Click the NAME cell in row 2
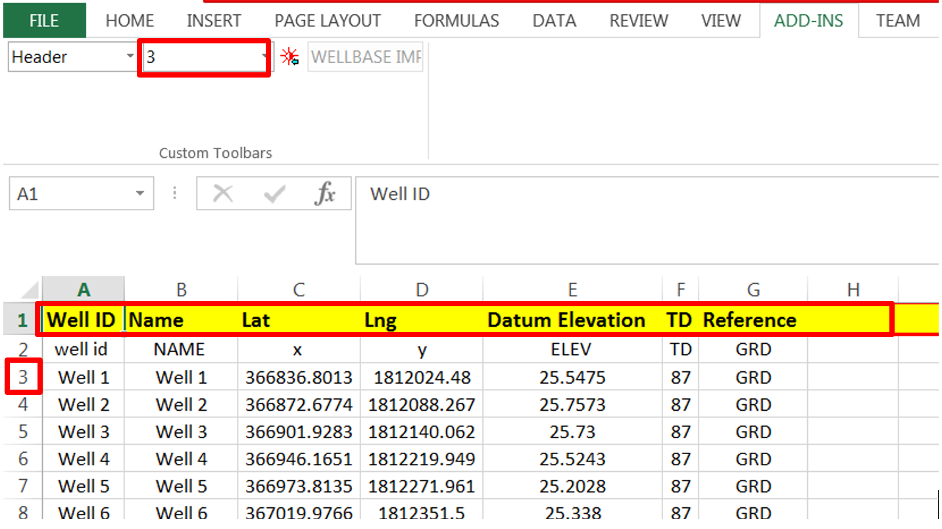The width and height of the screenshot is (942, 529). [181, 350]
